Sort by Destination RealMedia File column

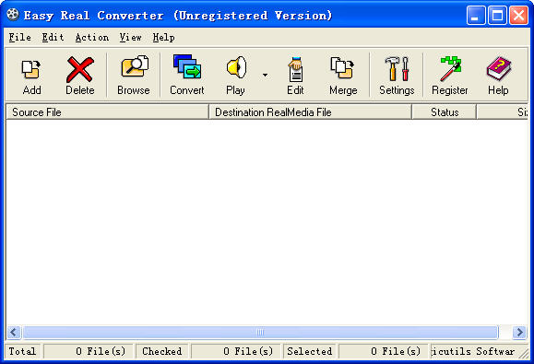point(310,112)
